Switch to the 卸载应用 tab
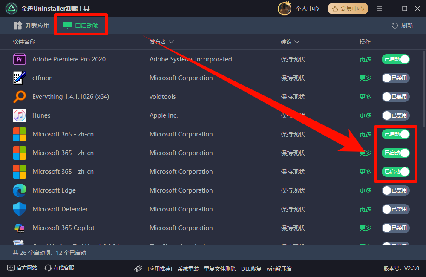426x277 pixels. tap(31, 25)
